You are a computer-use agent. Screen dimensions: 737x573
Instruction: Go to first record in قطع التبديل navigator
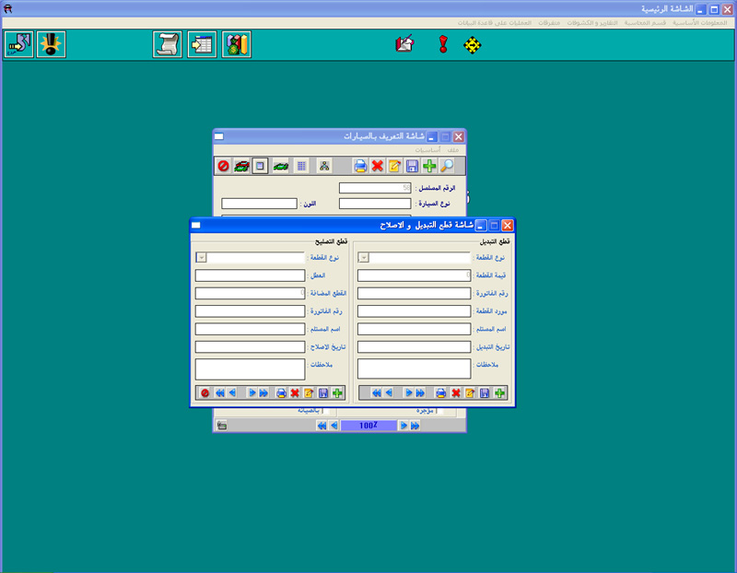click(376, 392)
